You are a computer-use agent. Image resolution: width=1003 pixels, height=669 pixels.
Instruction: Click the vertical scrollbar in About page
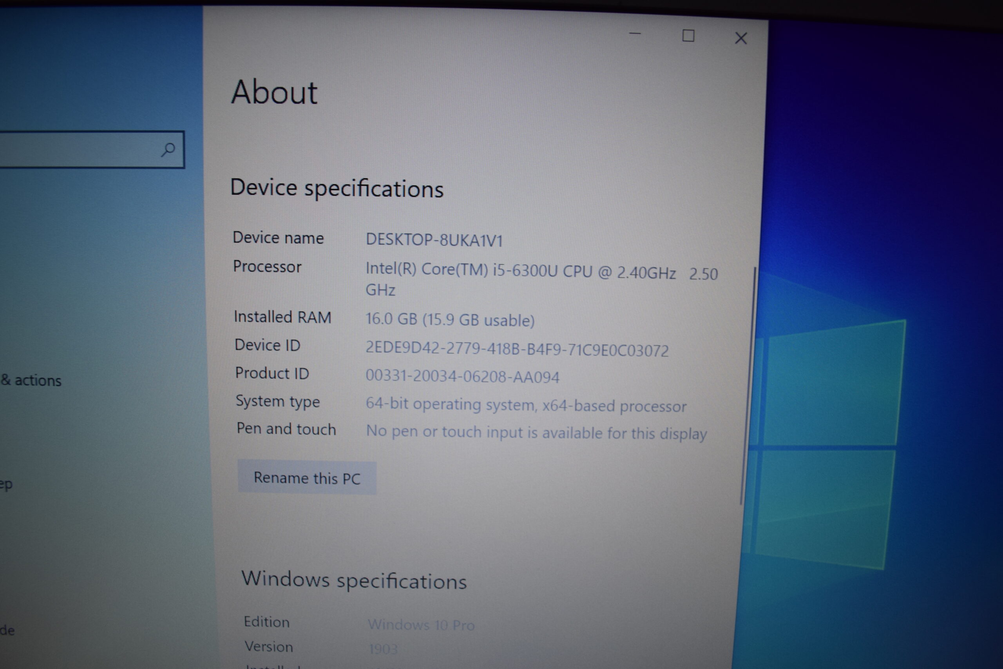click(748, 386)
